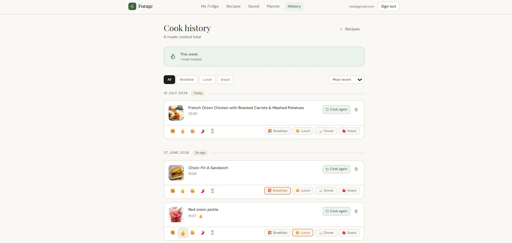
Task: Rate French Onion Chicken with yummy face
Action: click(x=173, y=131)
